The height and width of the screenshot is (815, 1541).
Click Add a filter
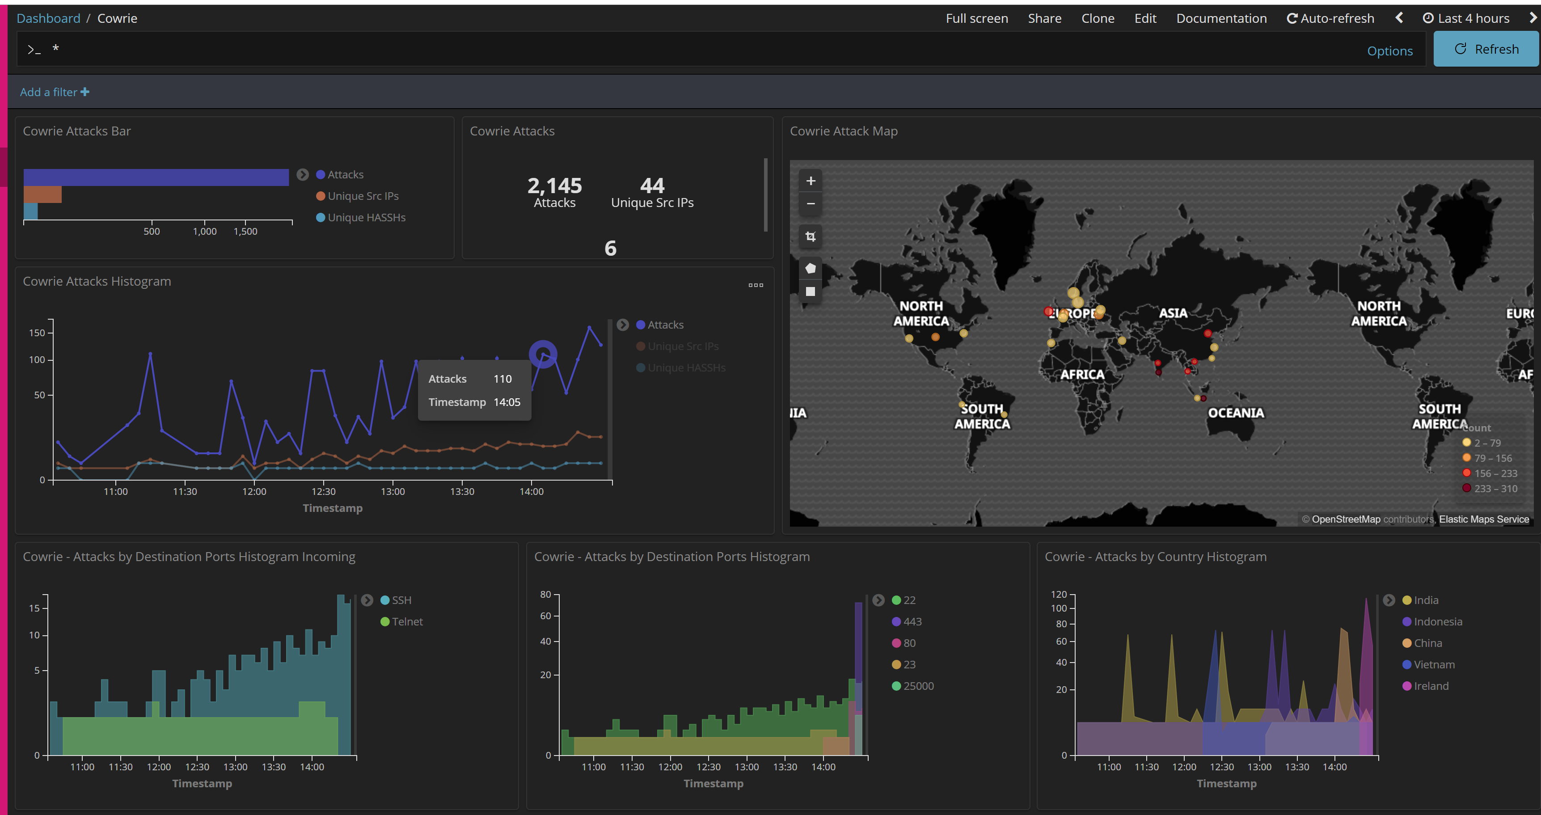[x=55, y=92]
